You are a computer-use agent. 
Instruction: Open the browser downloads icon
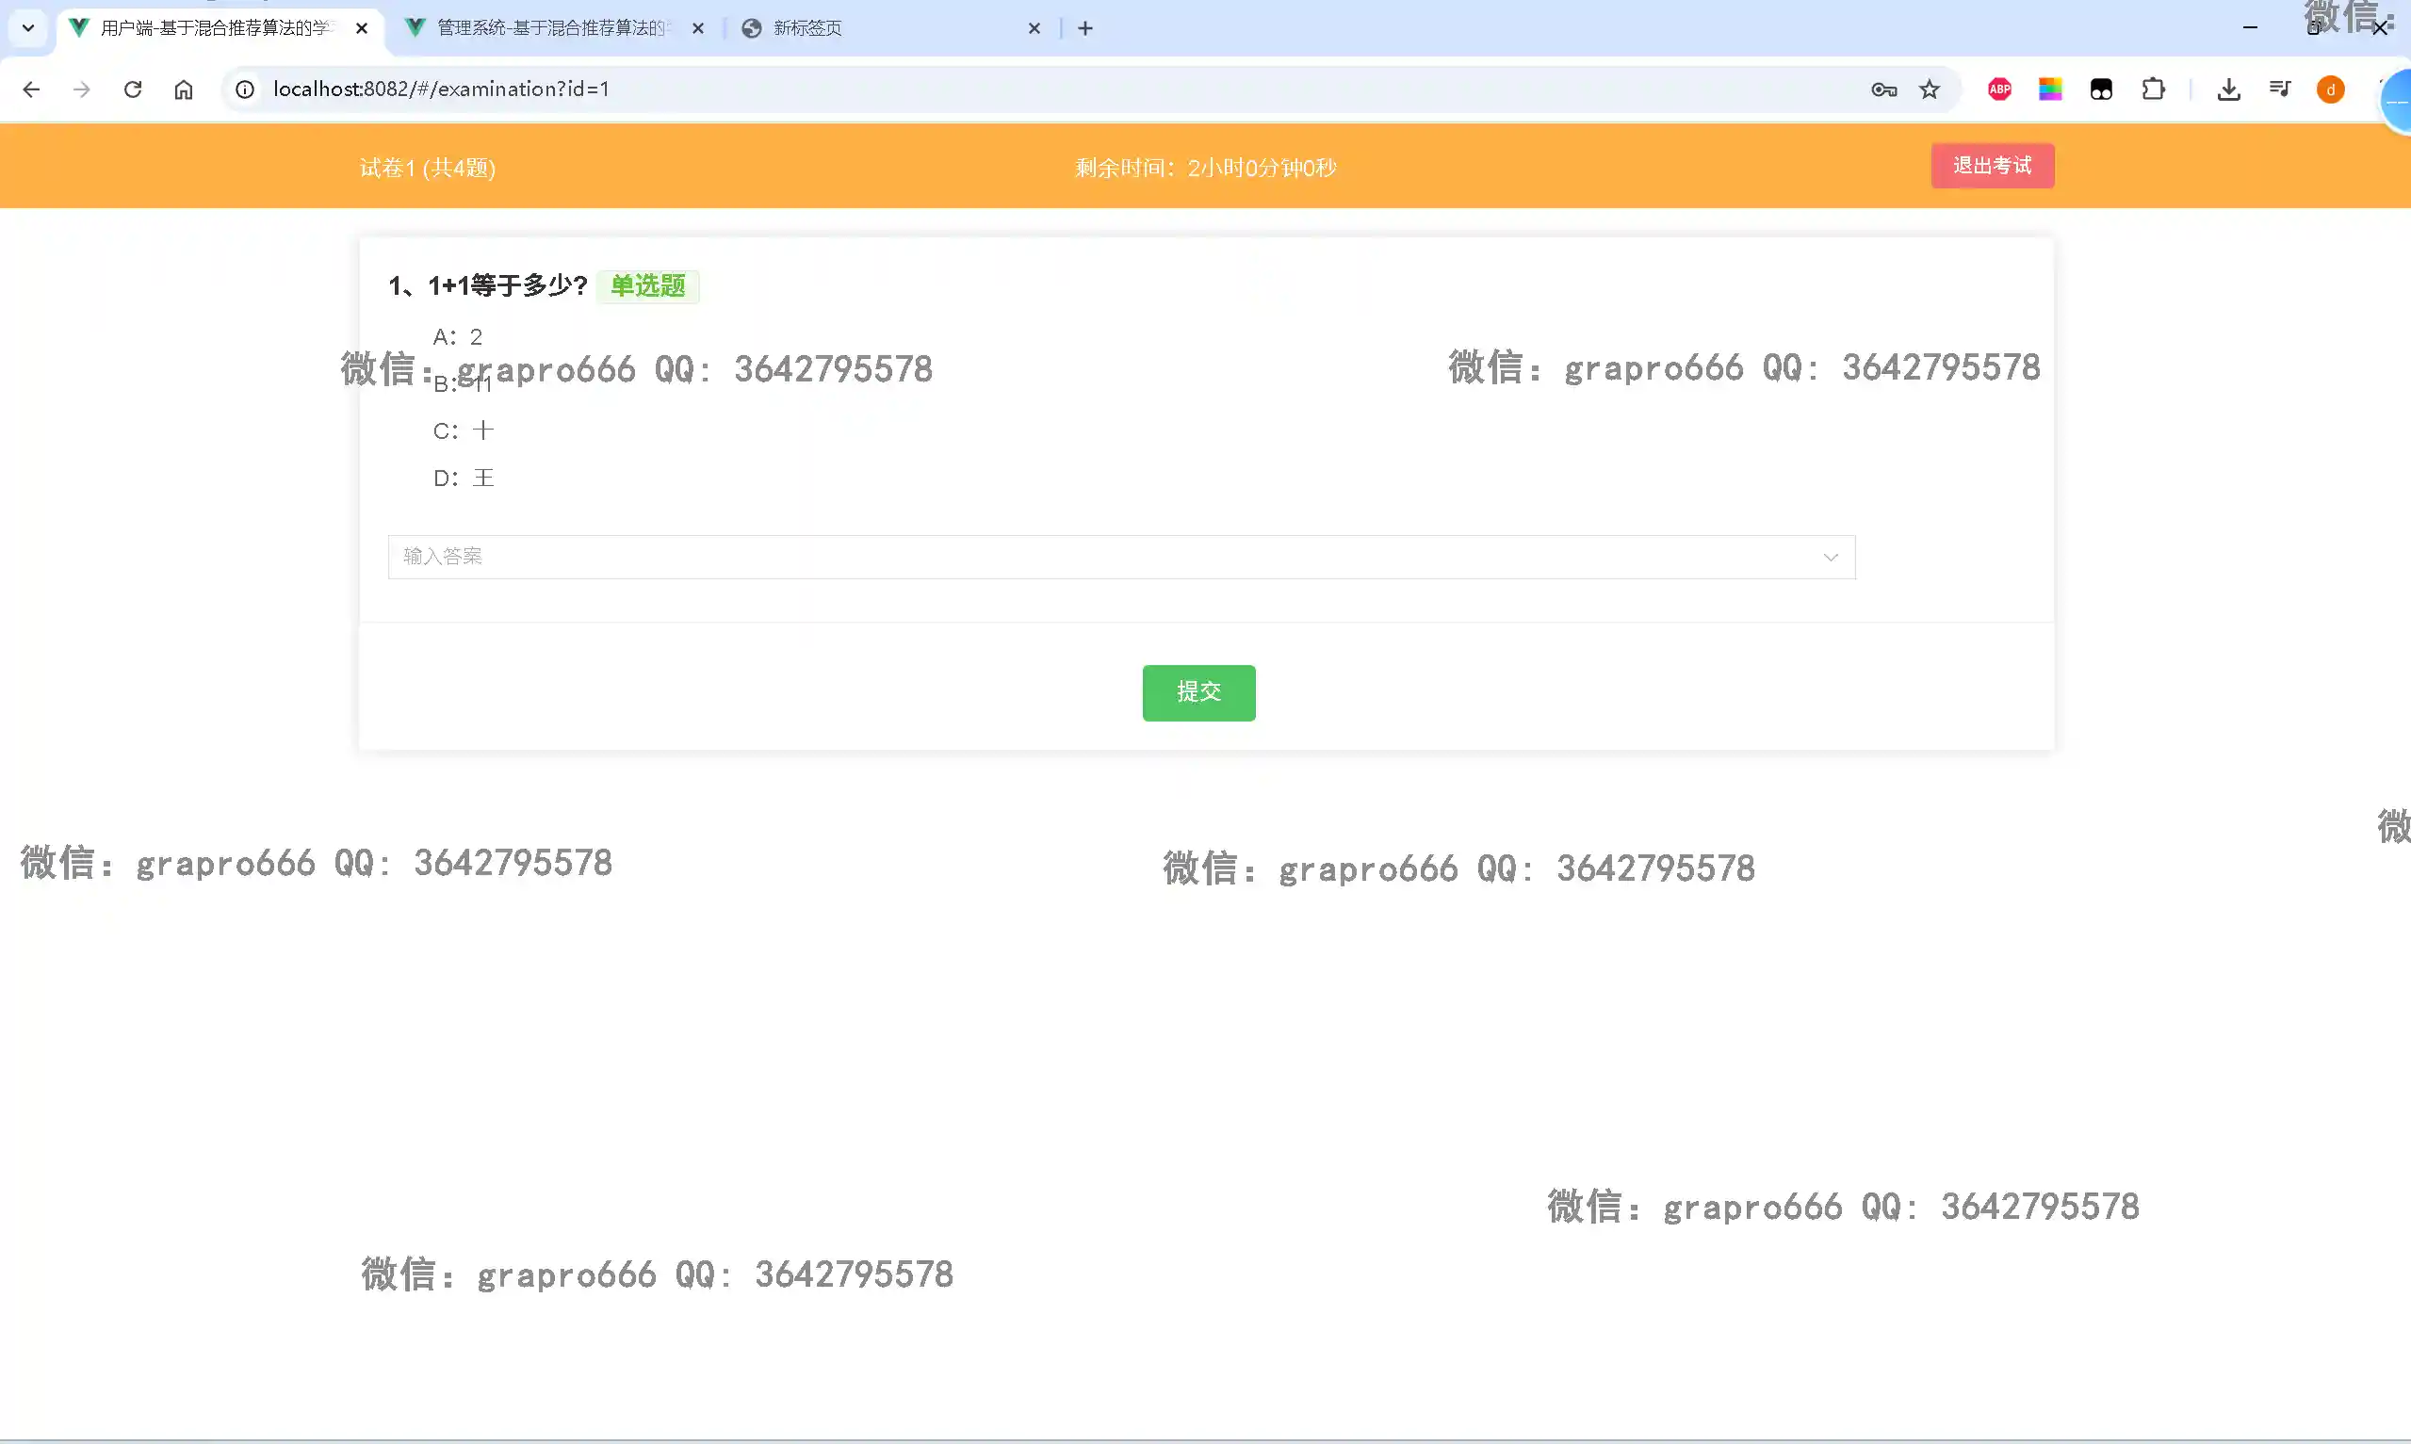(2228, 89)
